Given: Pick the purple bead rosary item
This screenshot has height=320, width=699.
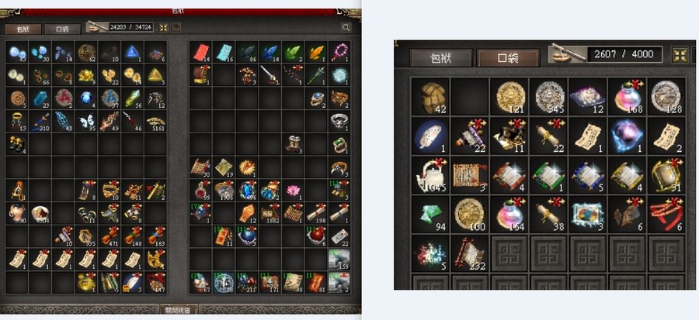Looking at the screenshot, I should 339,53.
